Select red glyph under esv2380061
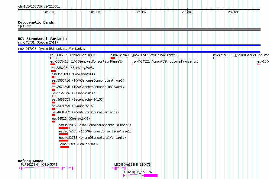The height and width of the screenshot is (179, 269). [53, 71]
